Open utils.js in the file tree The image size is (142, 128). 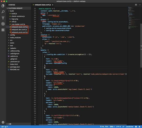point(19,22)
